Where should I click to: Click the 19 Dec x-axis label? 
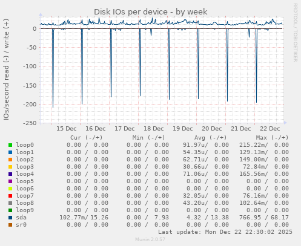pyautogui.click(x=183, y=129)
